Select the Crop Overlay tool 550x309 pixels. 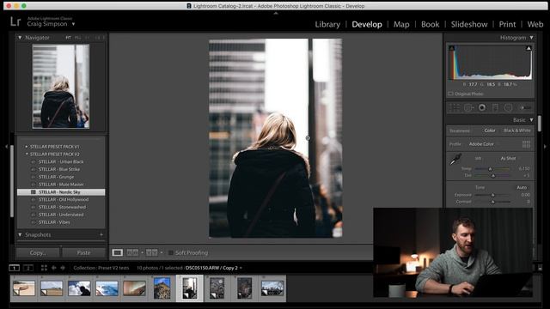tap(455, 108)
